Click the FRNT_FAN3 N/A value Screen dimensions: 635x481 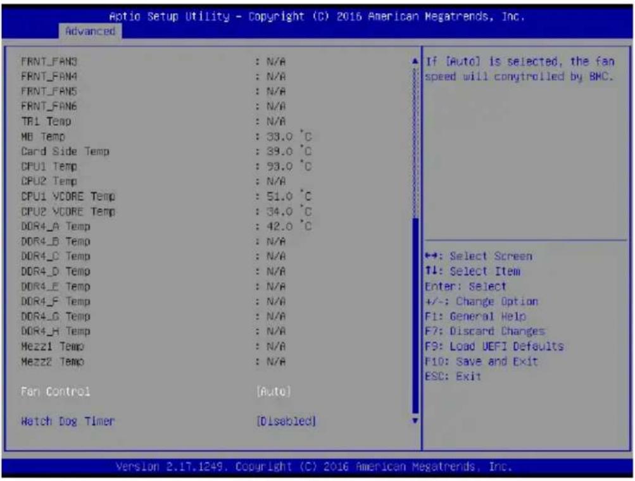tap(276, 61)
